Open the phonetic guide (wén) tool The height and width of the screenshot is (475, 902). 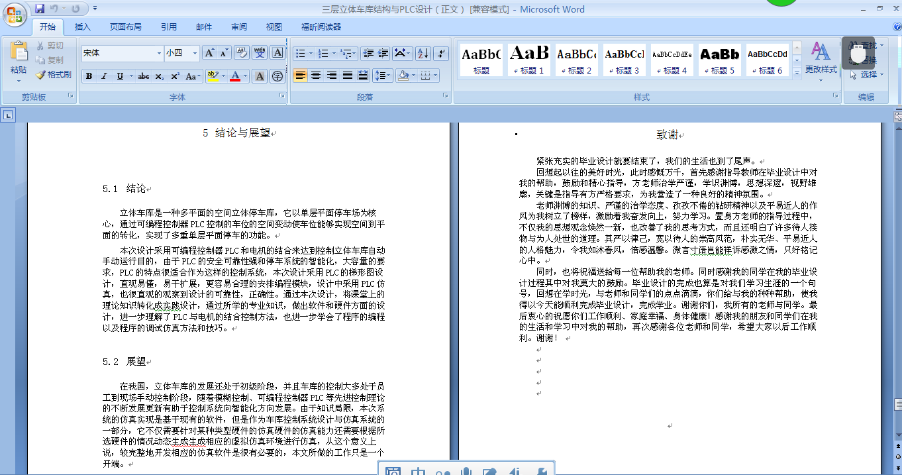click(260, 53)
